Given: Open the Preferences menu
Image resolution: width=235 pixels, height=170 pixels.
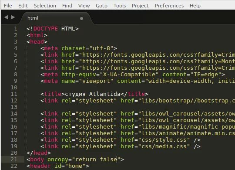Looking at the screenshot, I should click(169, 6).
